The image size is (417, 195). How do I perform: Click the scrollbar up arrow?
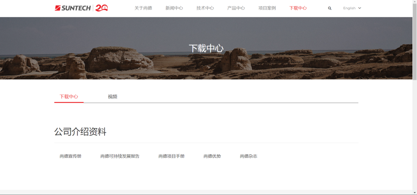pyautogui.click(x=414, y=2)
